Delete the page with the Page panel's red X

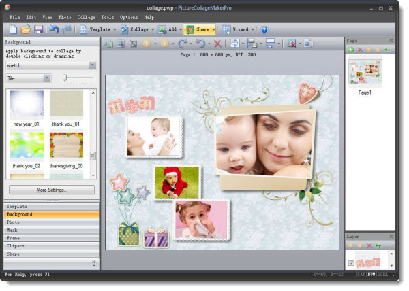(360, 50)
